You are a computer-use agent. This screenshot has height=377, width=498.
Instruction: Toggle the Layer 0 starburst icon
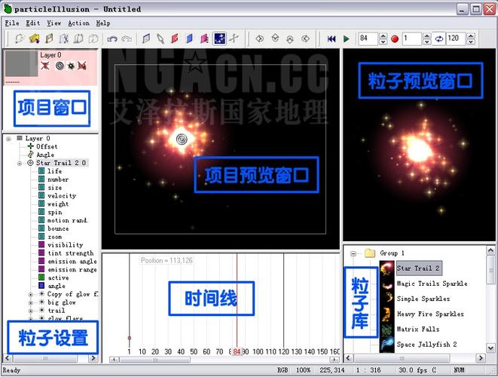pyautogui.click(x=71, y=66)
